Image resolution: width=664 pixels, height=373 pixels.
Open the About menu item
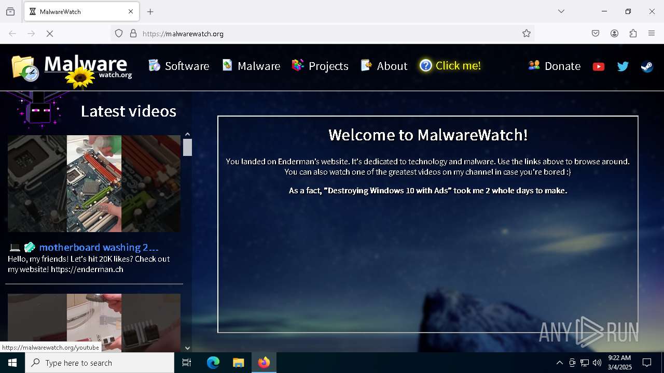tap(384, 66)
